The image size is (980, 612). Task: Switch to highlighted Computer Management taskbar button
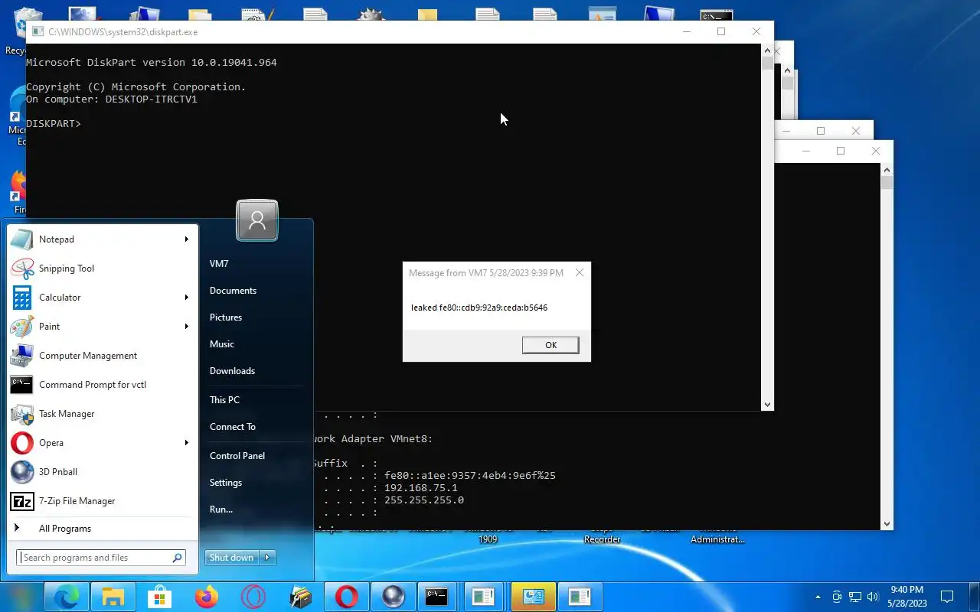pyautogui.click(x=533, y=597)
